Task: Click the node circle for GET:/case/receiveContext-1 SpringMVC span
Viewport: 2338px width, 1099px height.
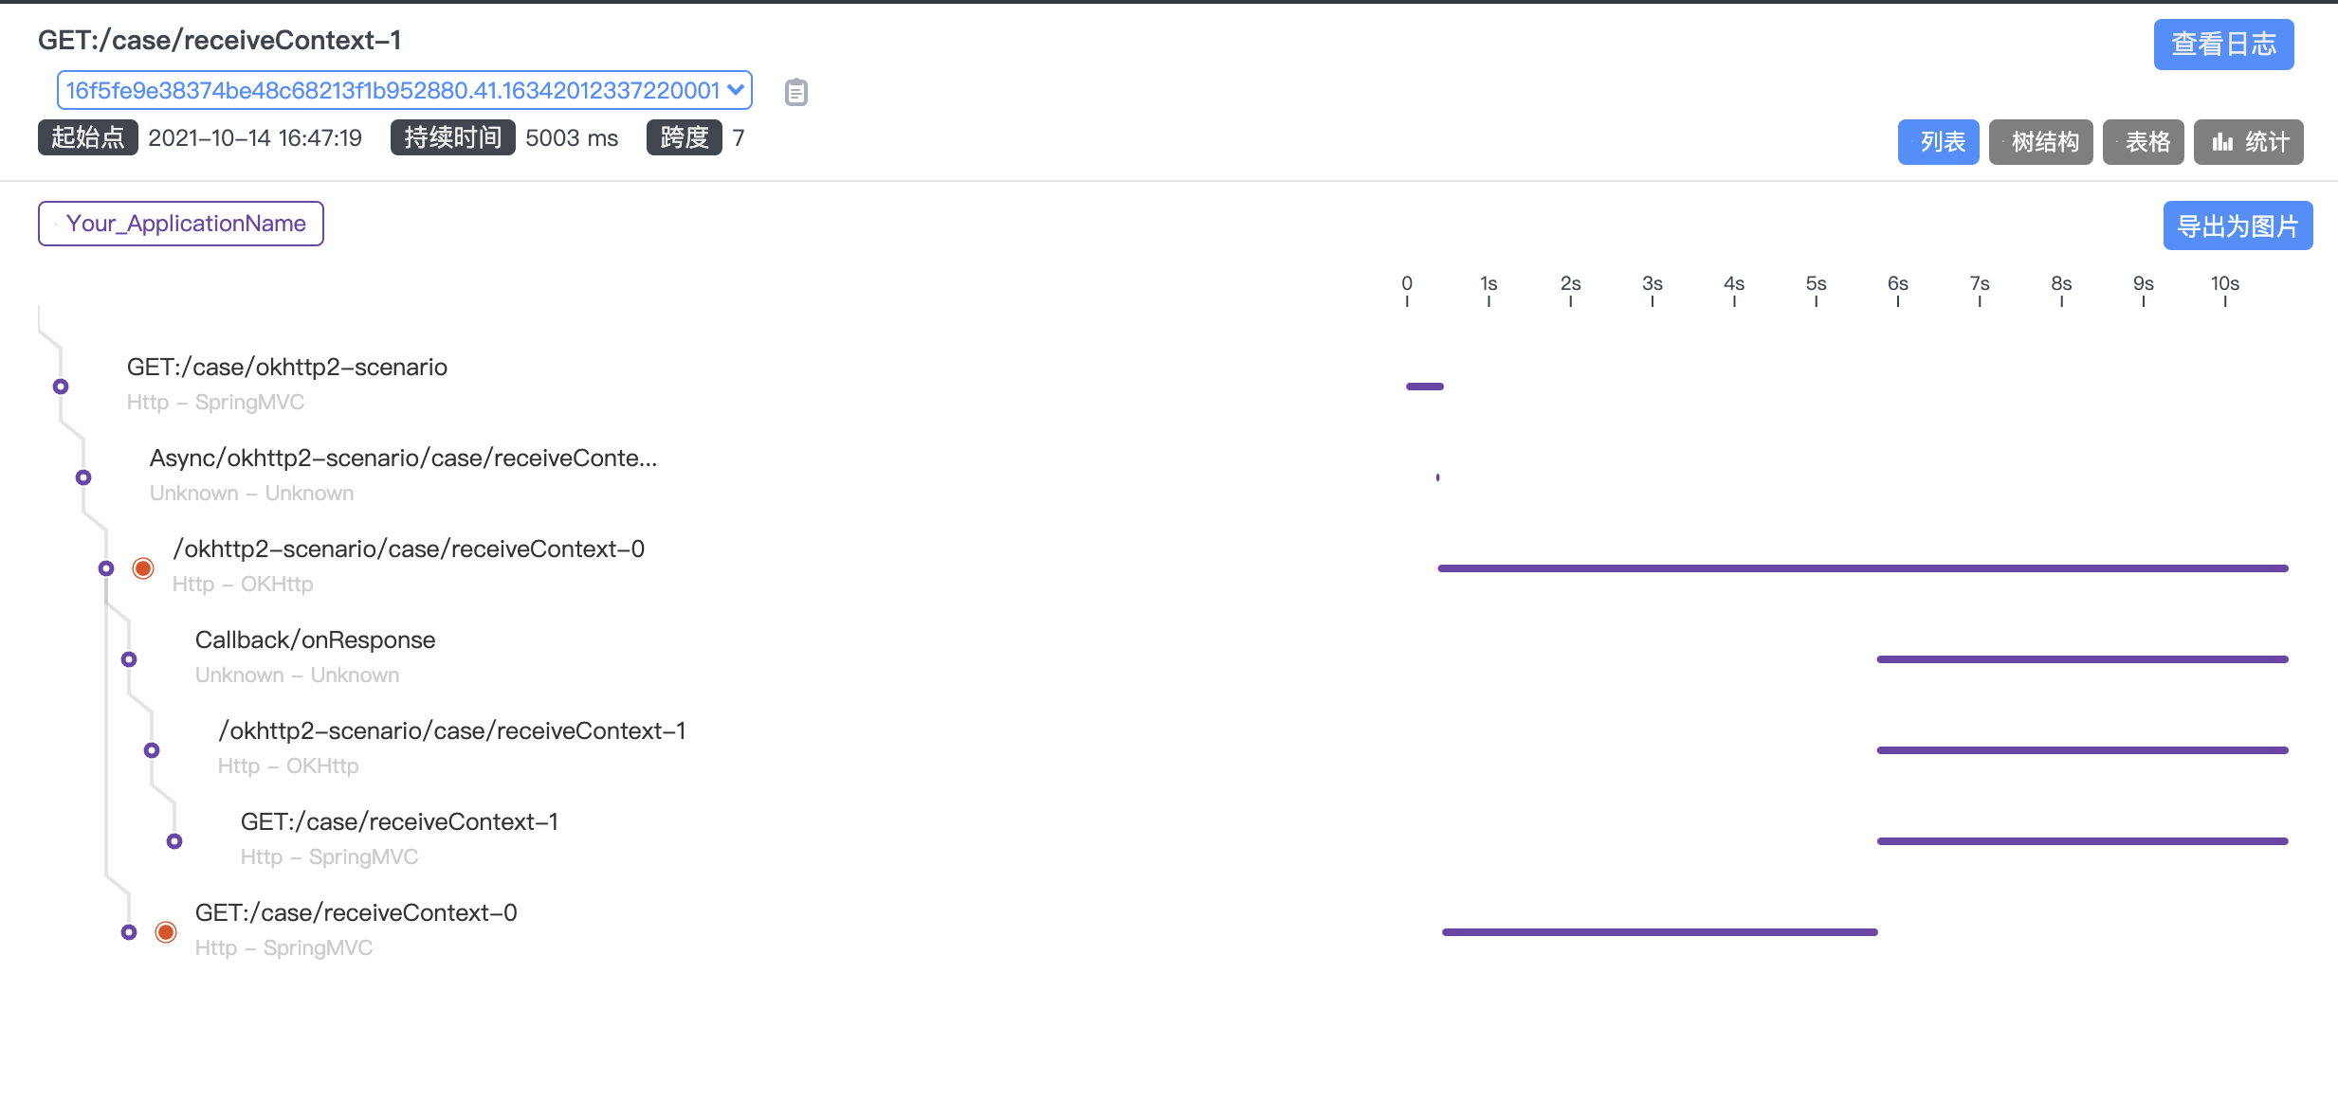Action: point(174,841)
